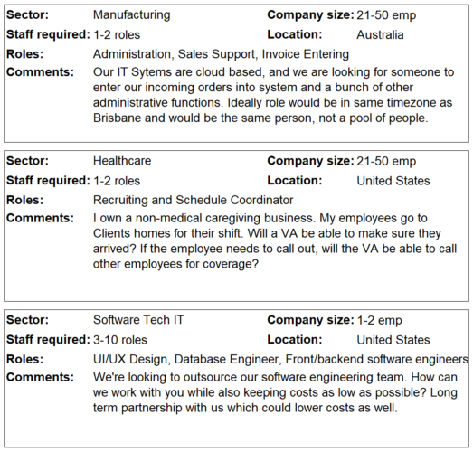Click the Roles label in the Software card
This screenshot has width=473, height=452.
coord(24,359)
